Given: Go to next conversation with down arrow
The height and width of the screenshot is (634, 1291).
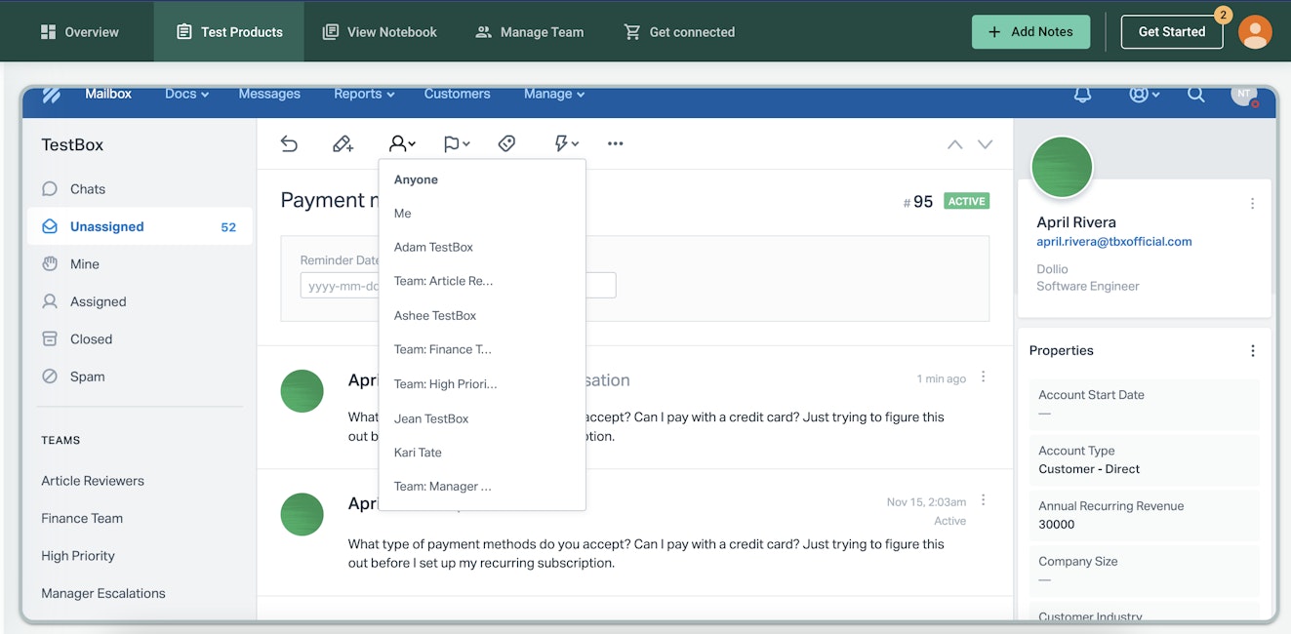Looking at the screenshot, I should coord(986,144).
